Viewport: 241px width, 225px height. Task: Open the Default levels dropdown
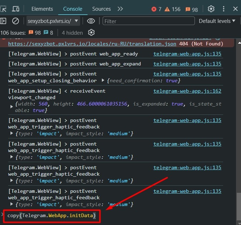[x=217, y=21]
